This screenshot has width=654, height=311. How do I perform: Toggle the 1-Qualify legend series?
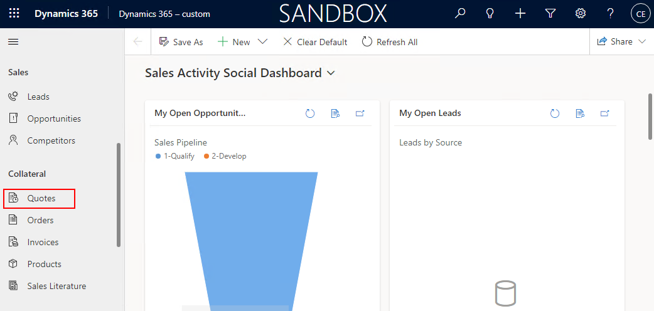point(174,156)
